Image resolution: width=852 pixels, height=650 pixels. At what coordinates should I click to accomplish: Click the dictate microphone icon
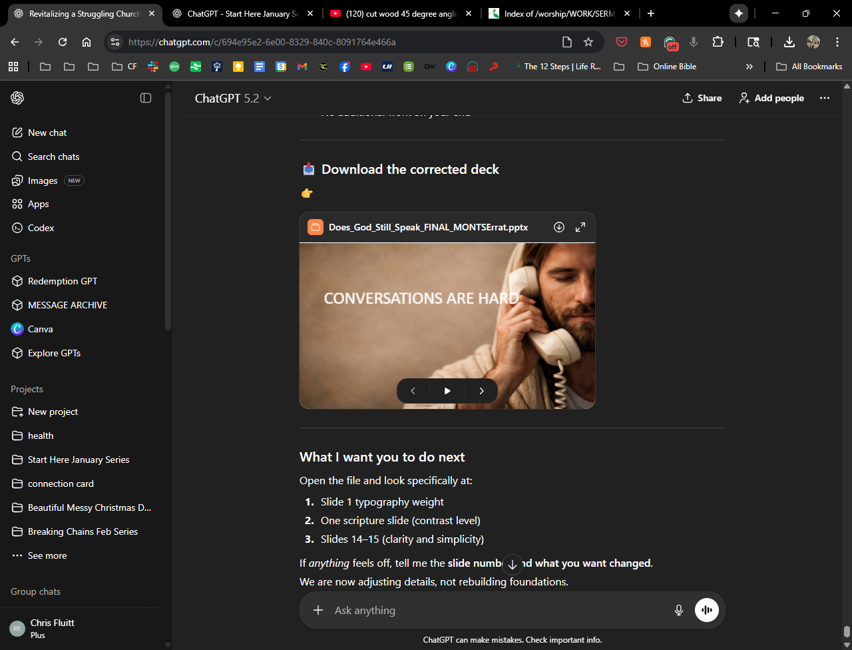(678, 610)
